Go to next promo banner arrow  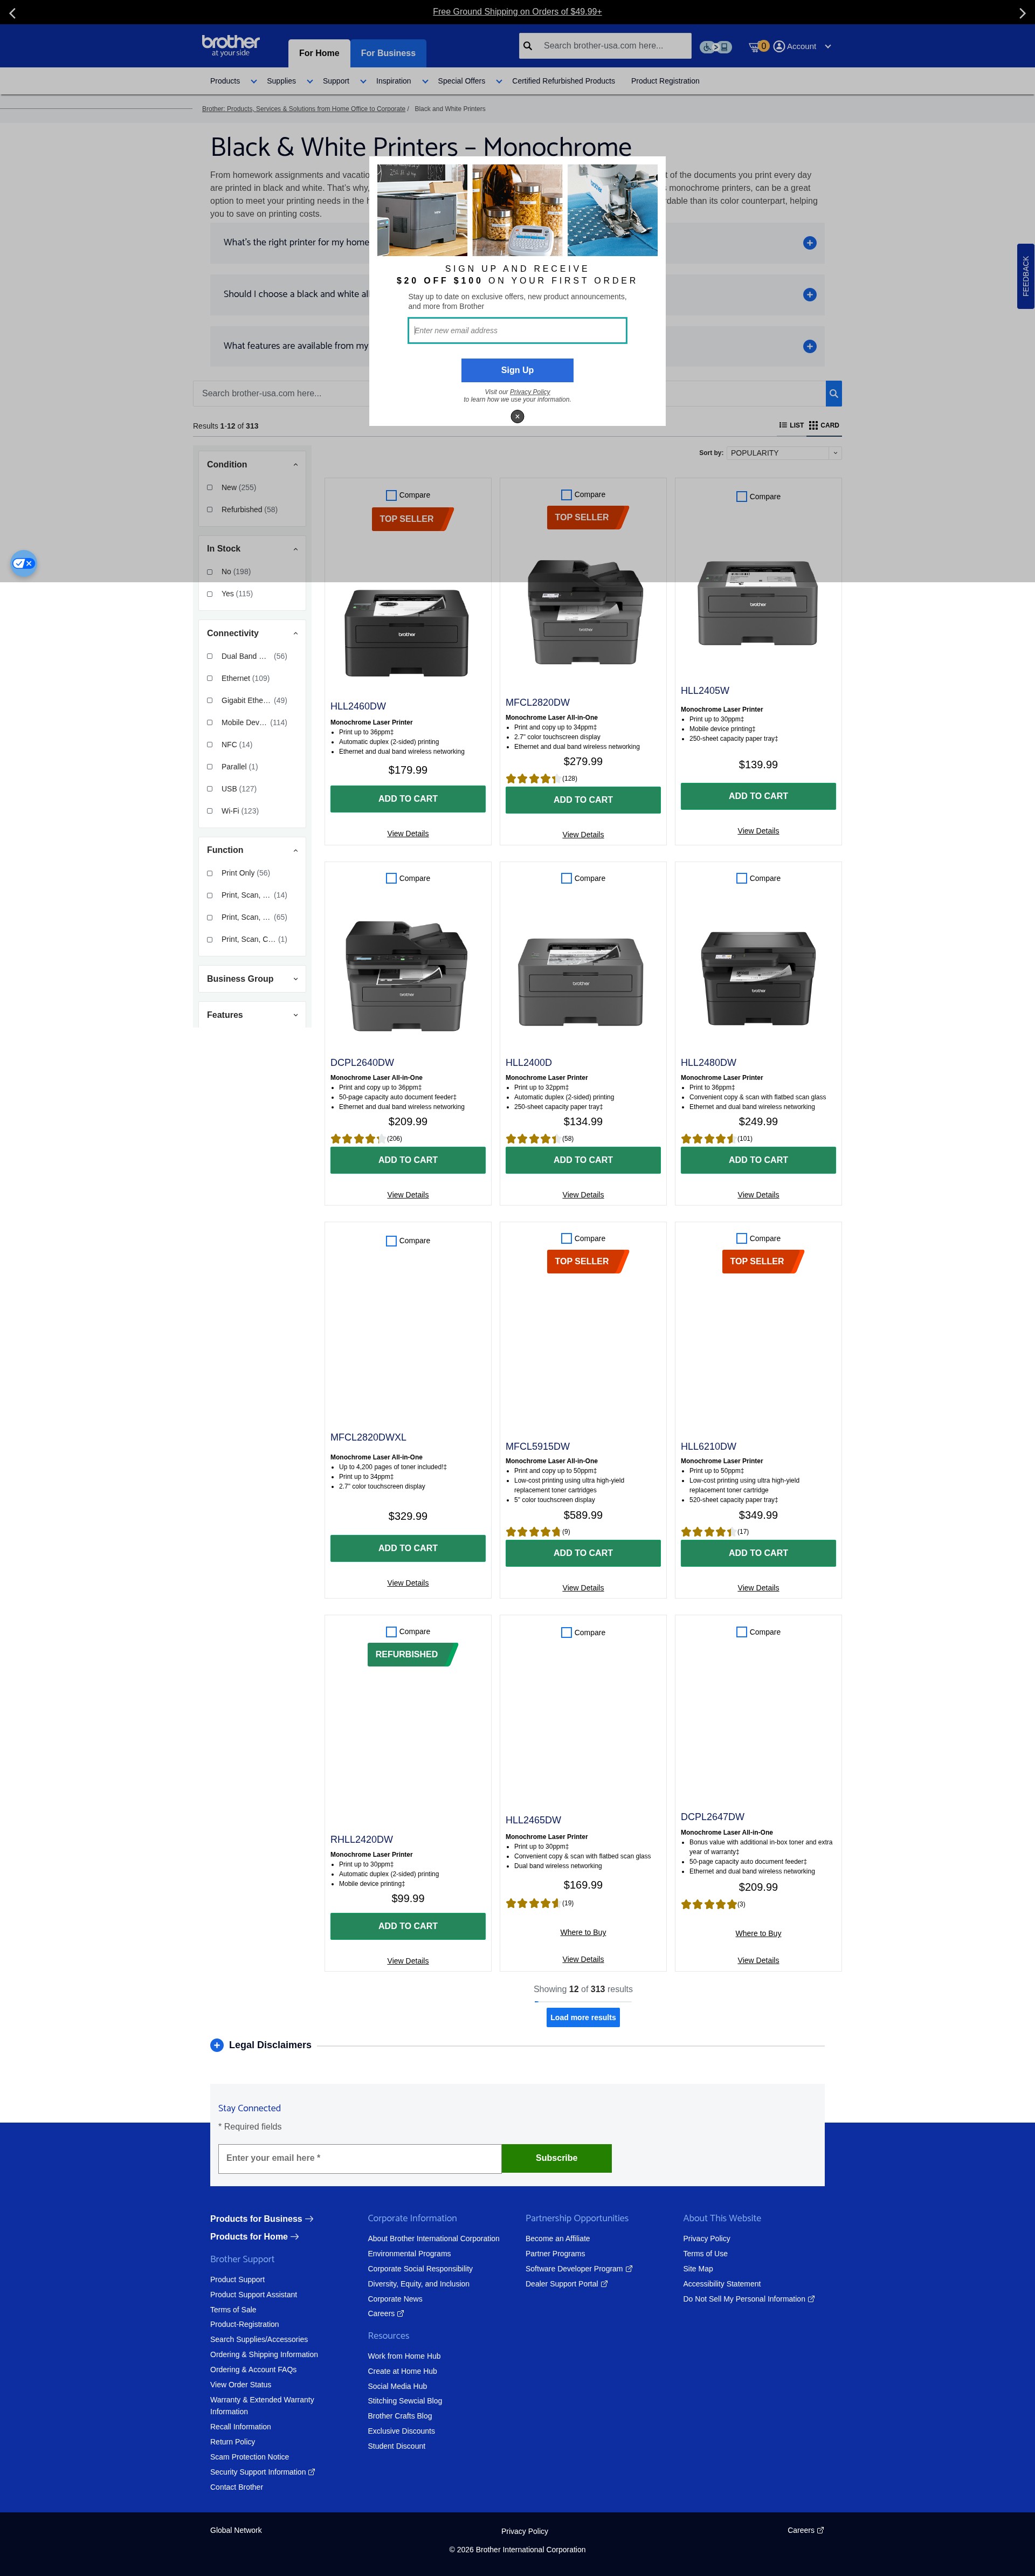[1021, 13]
